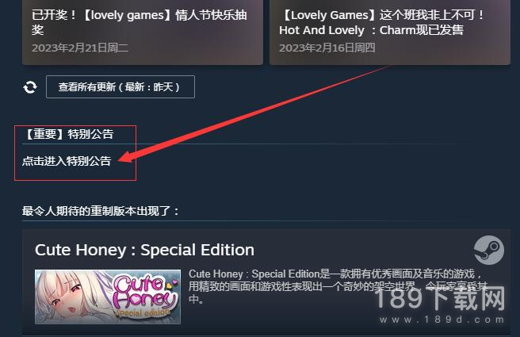Click the www.189d.com watermark URL

click(x=442, y=320)
